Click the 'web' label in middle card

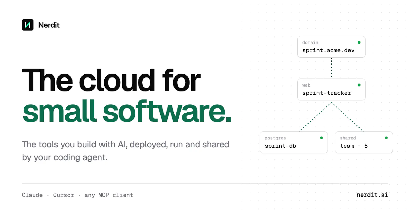point(306,85)
